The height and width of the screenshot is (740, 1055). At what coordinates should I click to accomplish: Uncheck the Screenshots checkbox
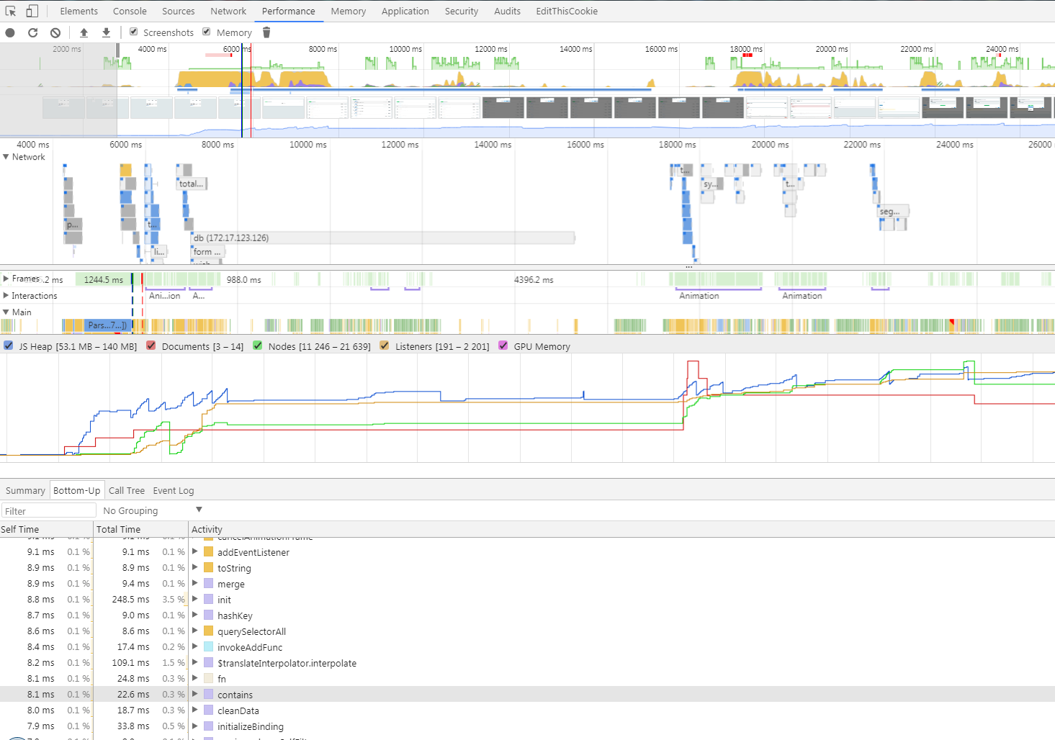coord(134,32)
